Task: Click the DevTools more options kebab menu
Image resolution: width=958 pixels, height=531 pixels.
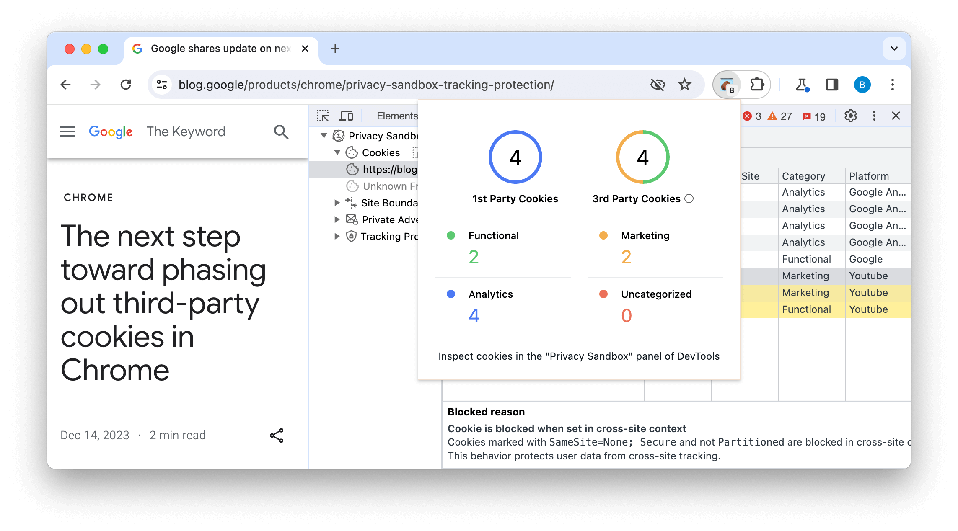Action: click(875, 116)
